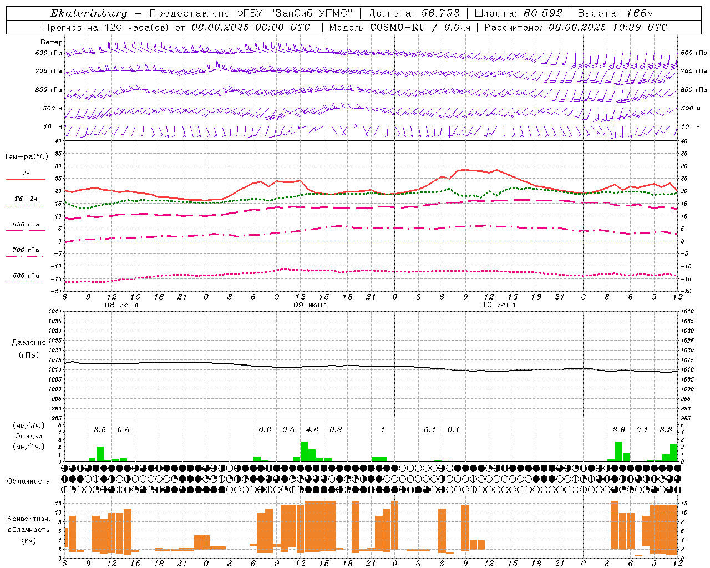Click the Ekaterinburg station title
The width and height of the screenshot is (710, 568).
pyautogui.click(x=89, y=13)
